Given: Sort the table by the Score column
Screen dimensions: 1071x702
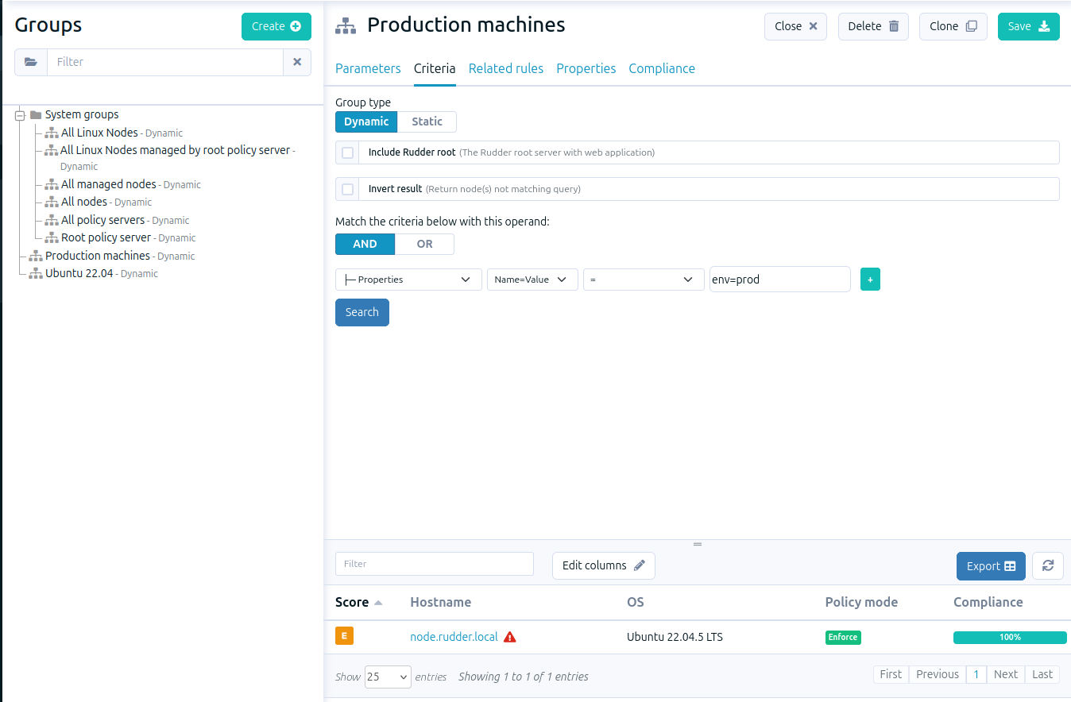Looking at the screenshot, I should click(358, 602).
